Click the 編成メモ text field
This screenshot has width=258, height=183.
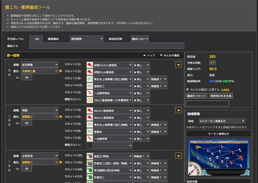106,46
